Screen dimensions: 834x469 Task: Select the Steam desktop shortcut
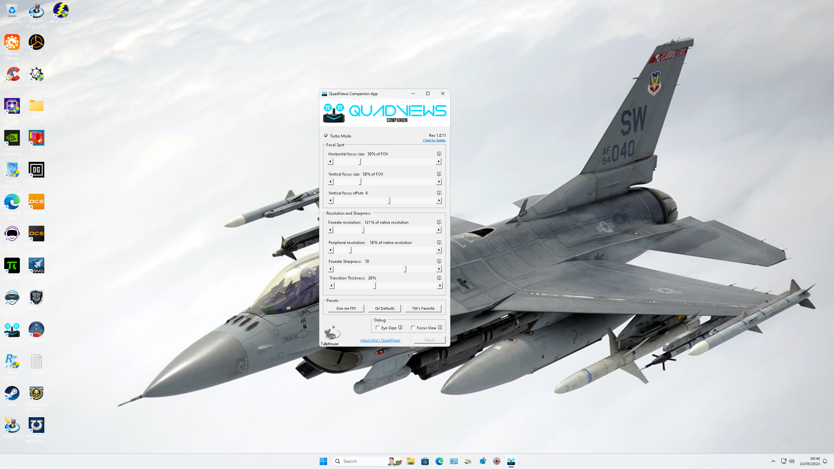[12, 396]
